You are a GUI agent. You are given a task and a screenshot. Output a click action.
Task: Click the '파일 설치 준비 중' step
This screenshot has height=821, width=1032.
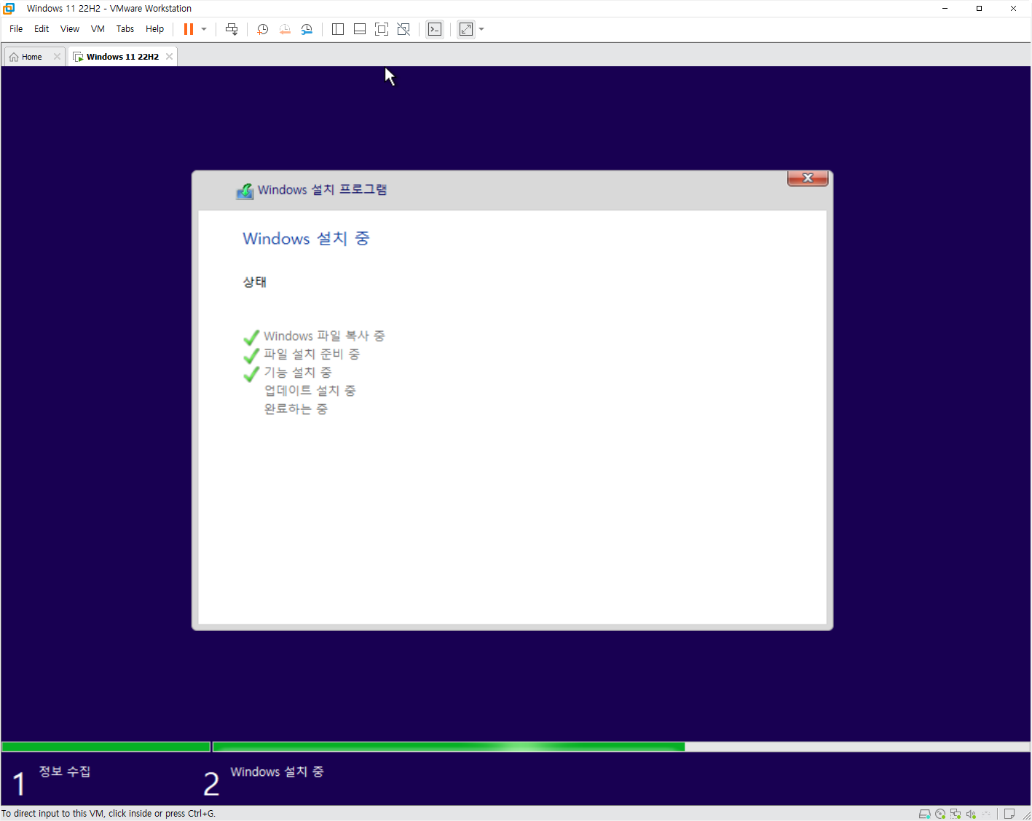[x=312, y=354]
